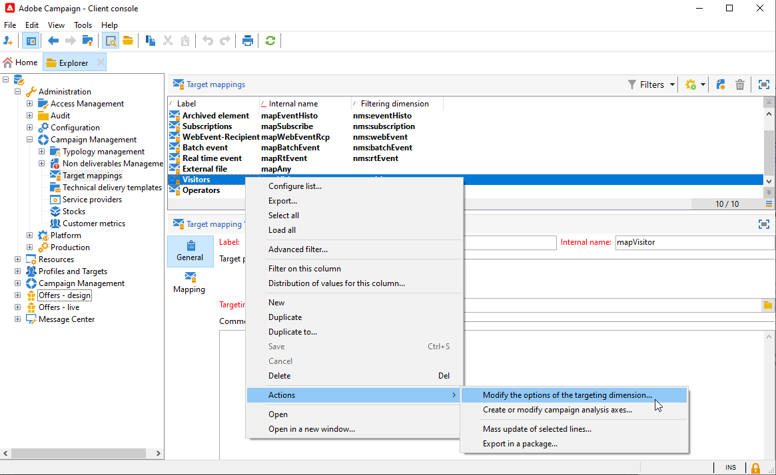Expand the Resources tree node
The width and height of the screenshot is (776, 475).
(x=18, y=259)
